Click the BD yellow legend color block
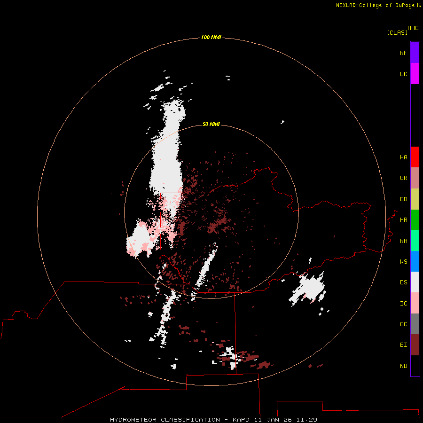Image resolution: width=423 pixels, height=423 pixels. [x=415, y=199]
